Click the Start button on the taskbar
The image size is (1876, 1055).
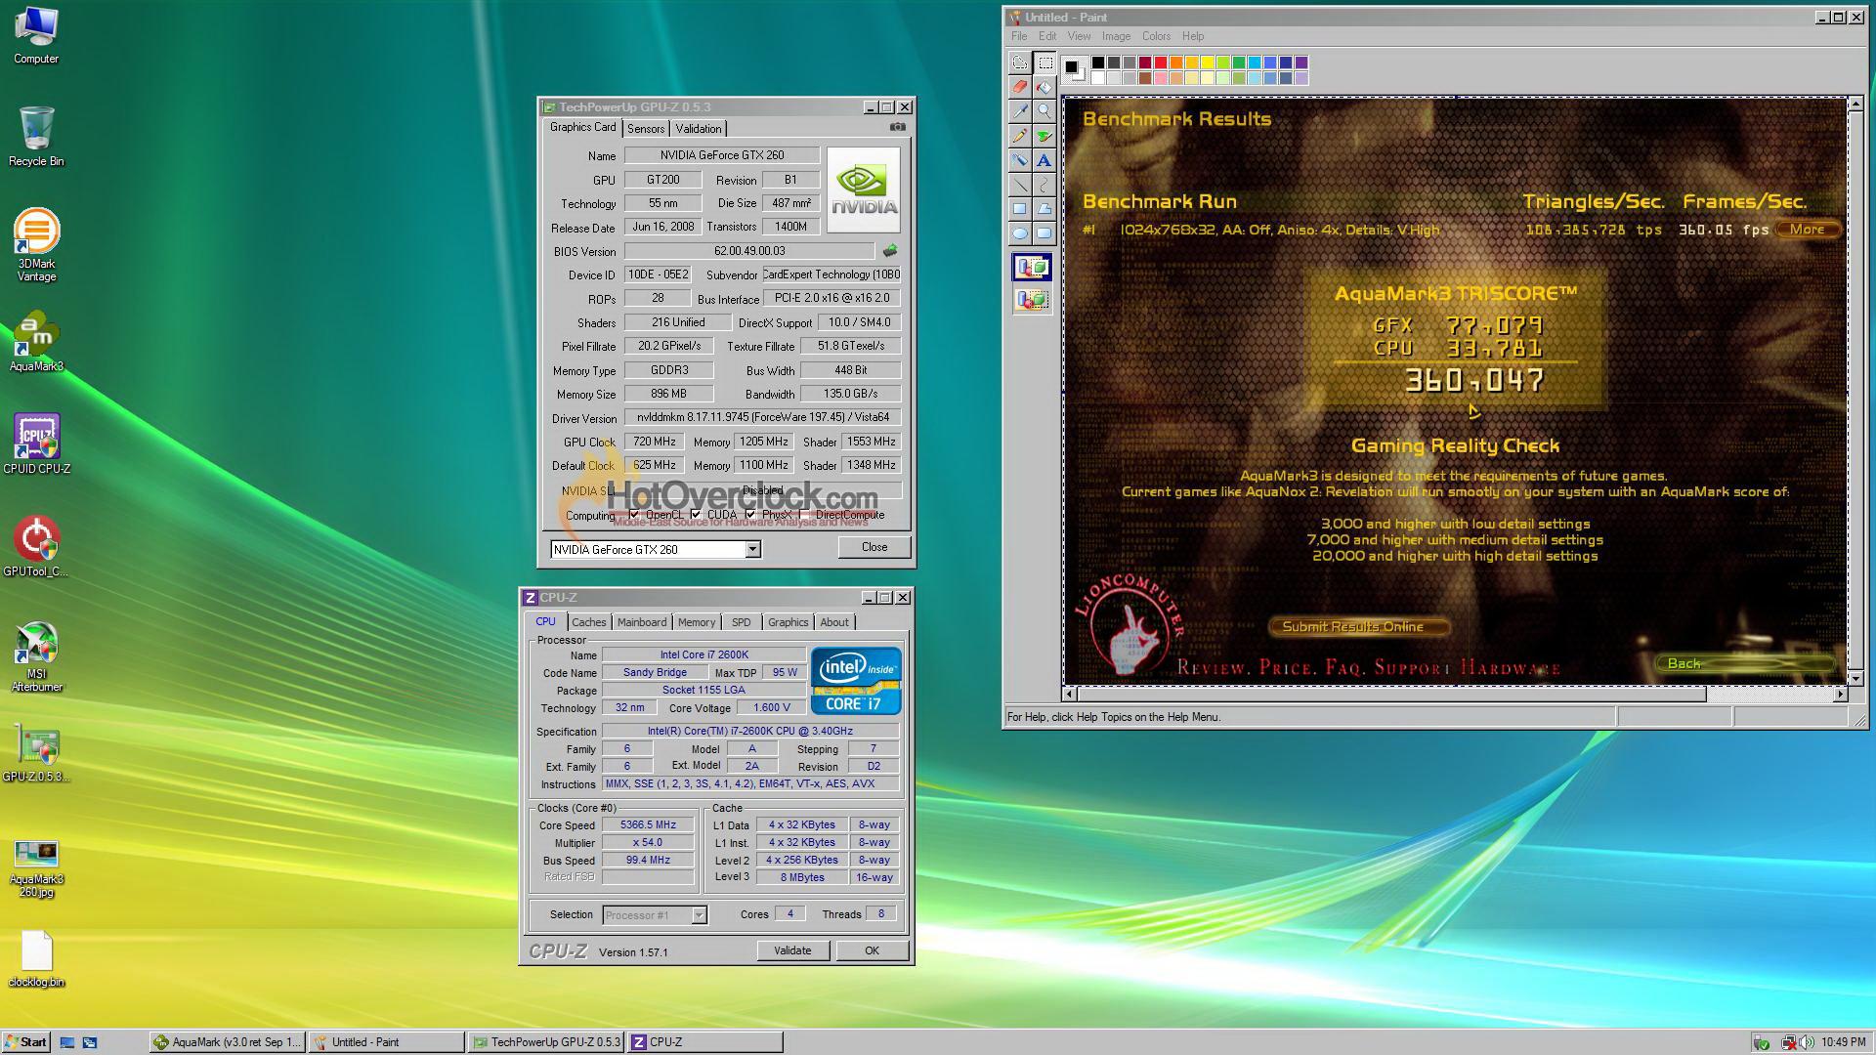click(25, 1042)
